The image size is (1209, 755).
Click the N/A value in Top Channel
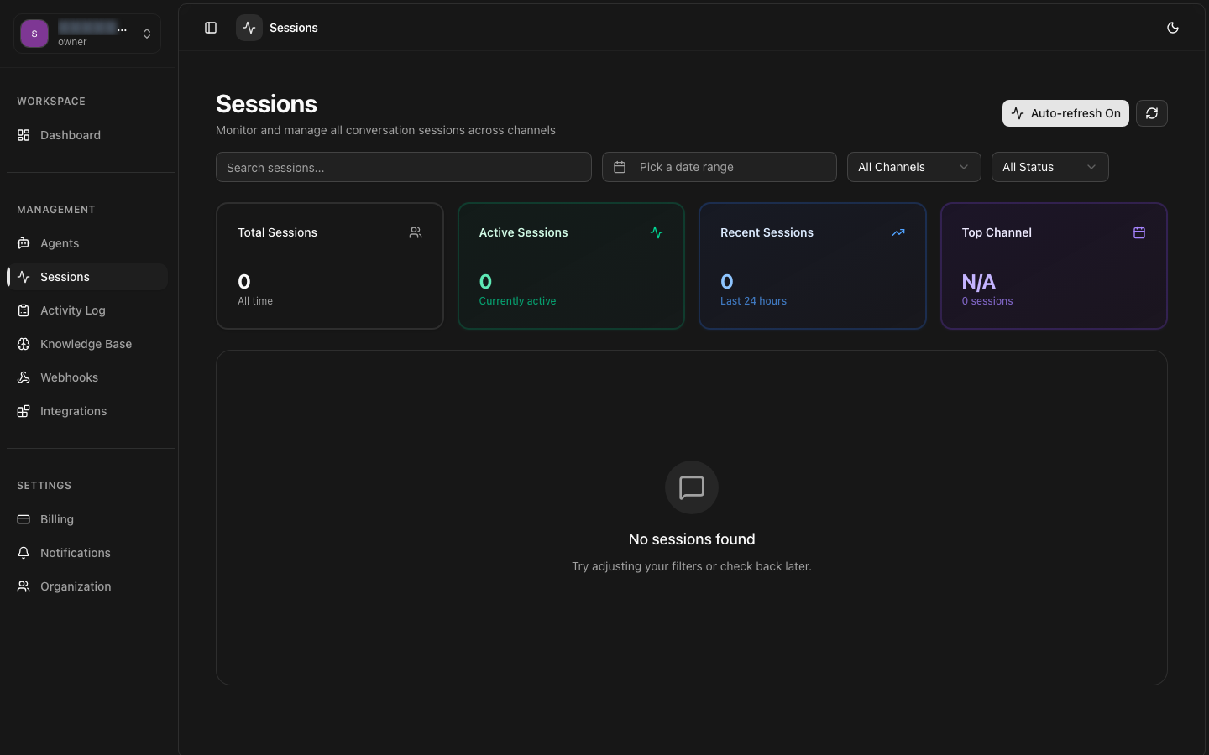(x=978, y=282)
